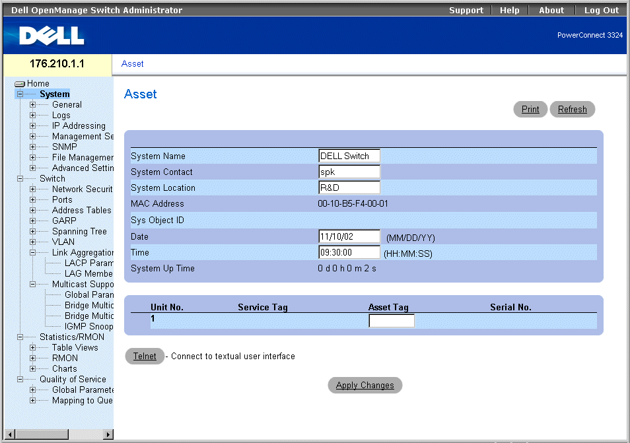Click the tree scrollbar left arrow
Screen dimensions: 630x443
[x=10, y=434]
